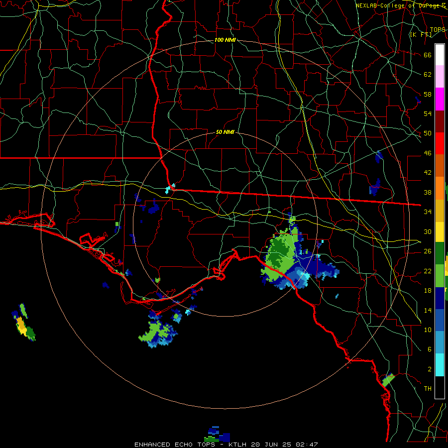Click the '6' legend value

[x=429, y=349]
